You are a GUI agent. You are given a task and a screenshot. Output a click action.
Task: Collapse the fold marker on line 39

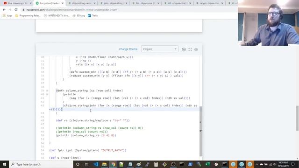tap(47, 91)
